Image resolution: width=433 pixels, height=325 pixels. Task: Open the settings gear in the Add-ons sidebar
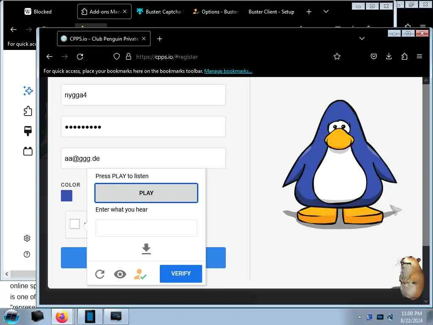27,238
